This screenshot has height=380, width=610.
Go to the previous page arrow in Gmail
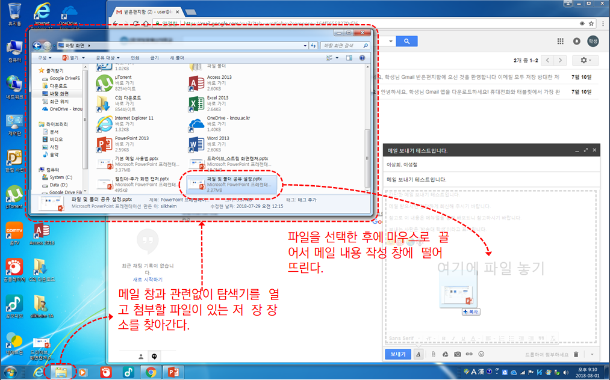pos(548,60)
